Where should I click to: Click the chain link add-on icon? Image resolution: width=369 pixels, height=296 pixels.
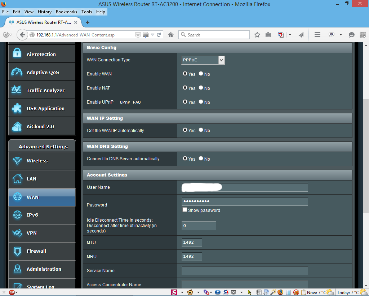pos(206,292)
